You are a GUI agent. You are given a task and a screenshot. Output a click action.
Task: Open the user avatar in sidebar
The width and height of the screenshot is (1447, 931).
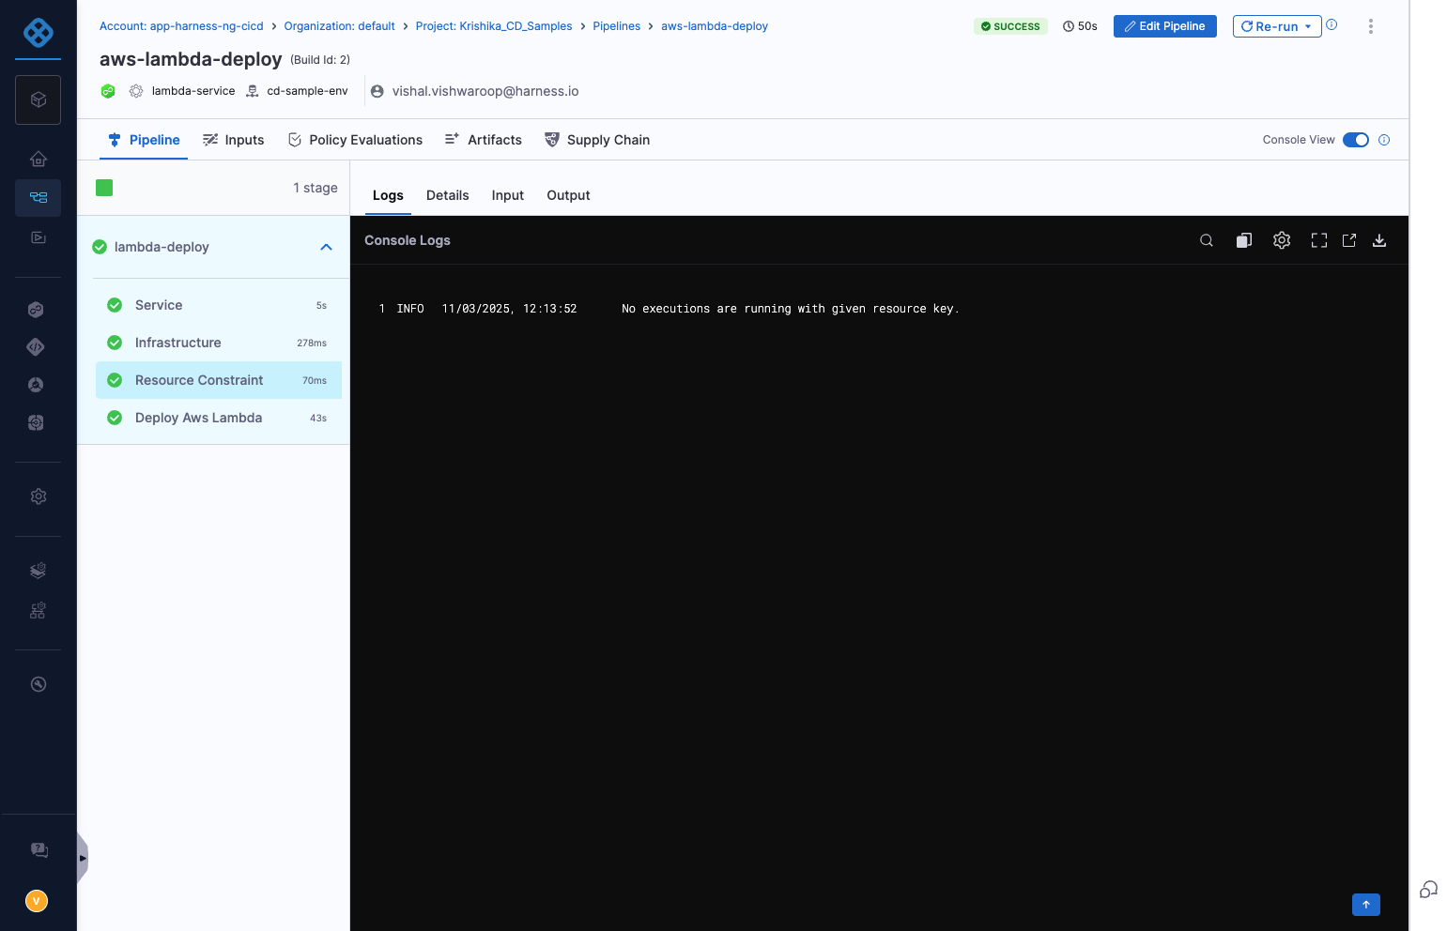pyautogui.click(x=37, y=901)
